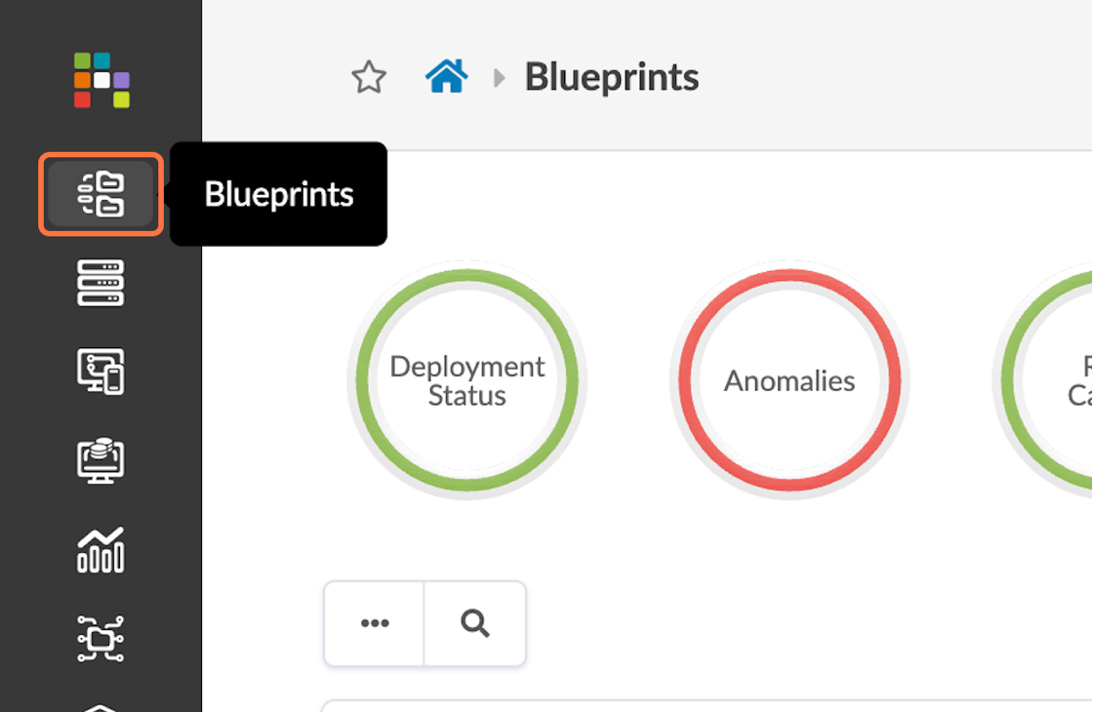Go to the bar chart Analytics icon
The height and width of the screenshot is (712, 1093).
pyautogui.click(x=101, y=549)
